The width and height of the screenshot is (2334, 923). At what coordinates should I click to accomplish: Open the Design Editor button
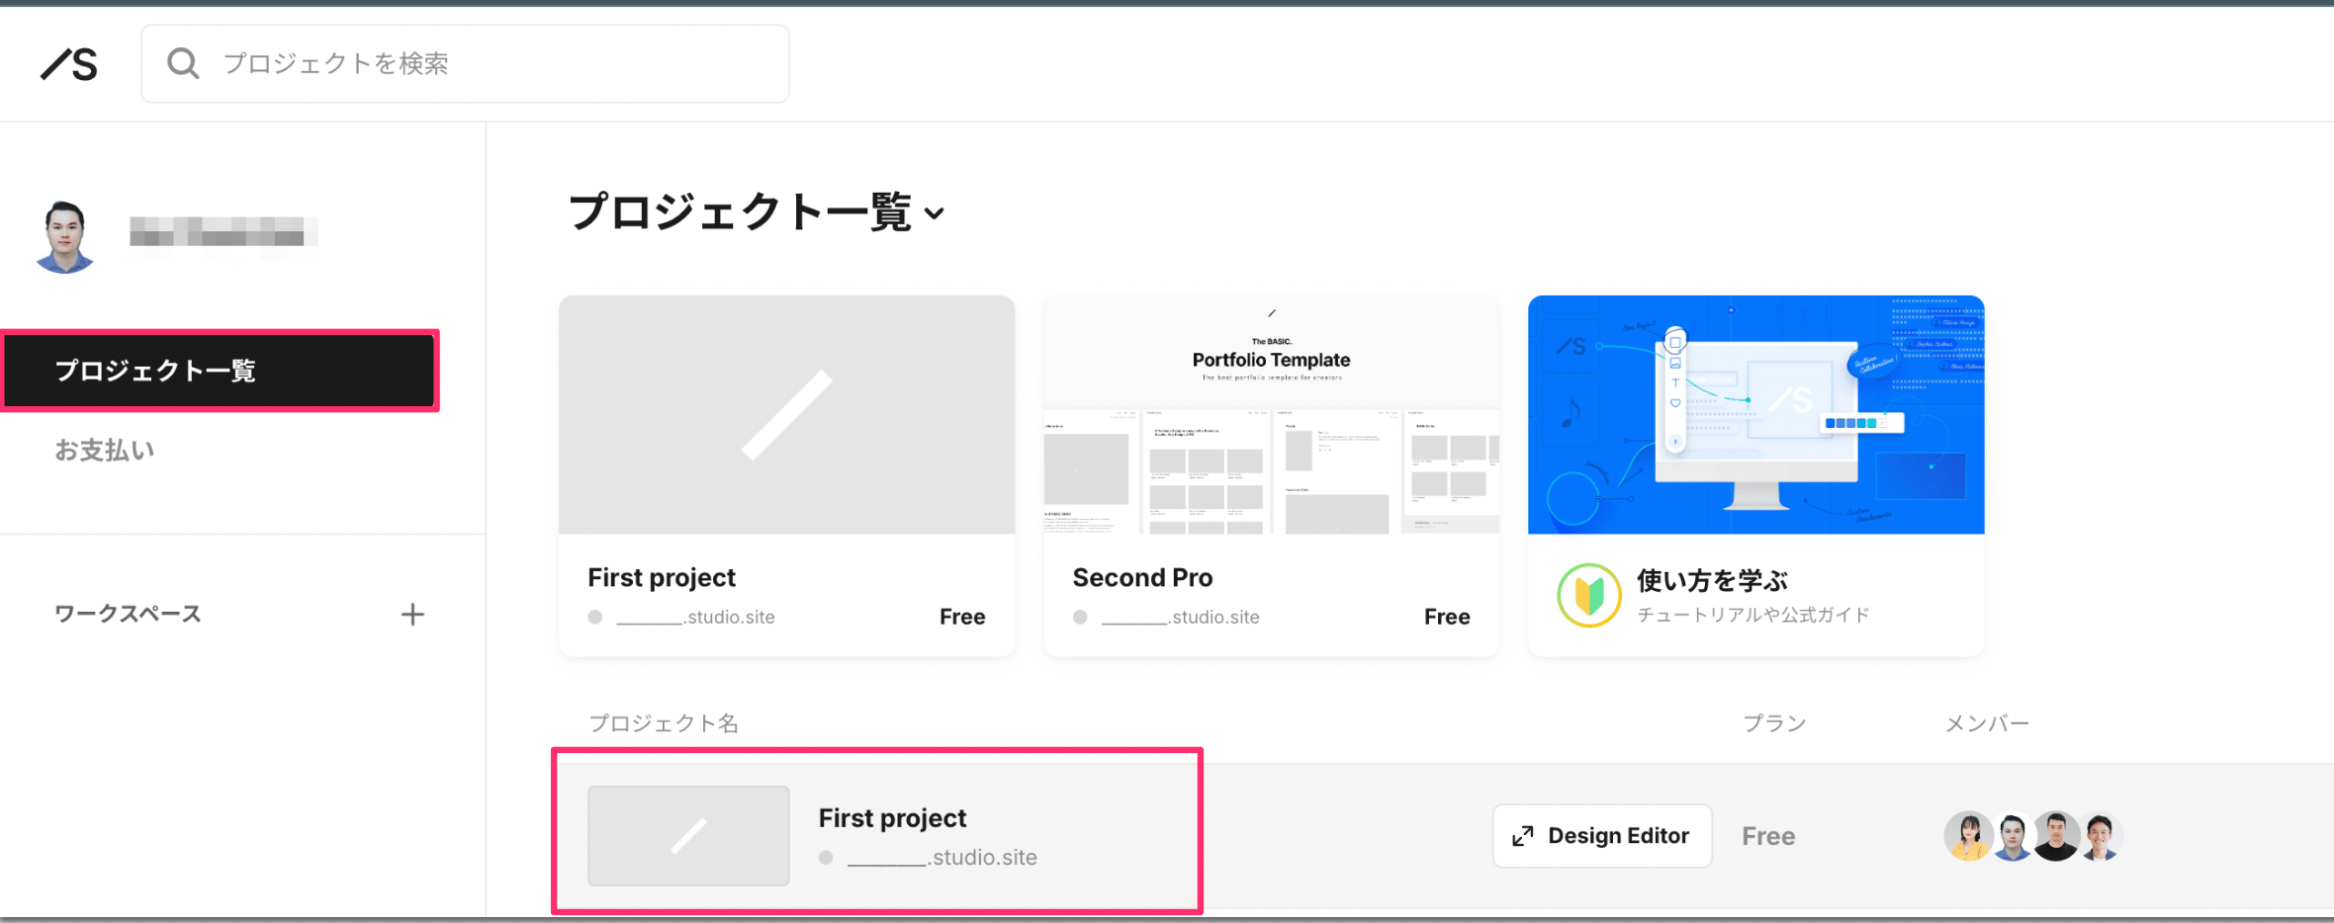point(1602,836)
